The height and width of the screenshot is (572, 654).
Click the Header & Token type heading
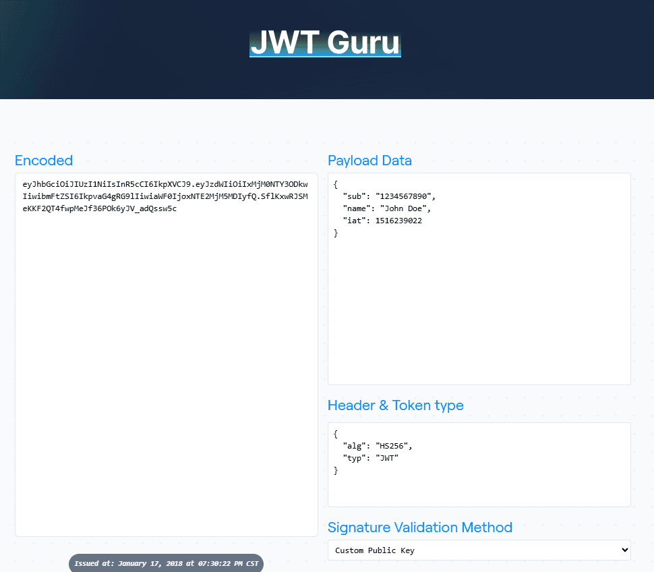pos(396,405)
